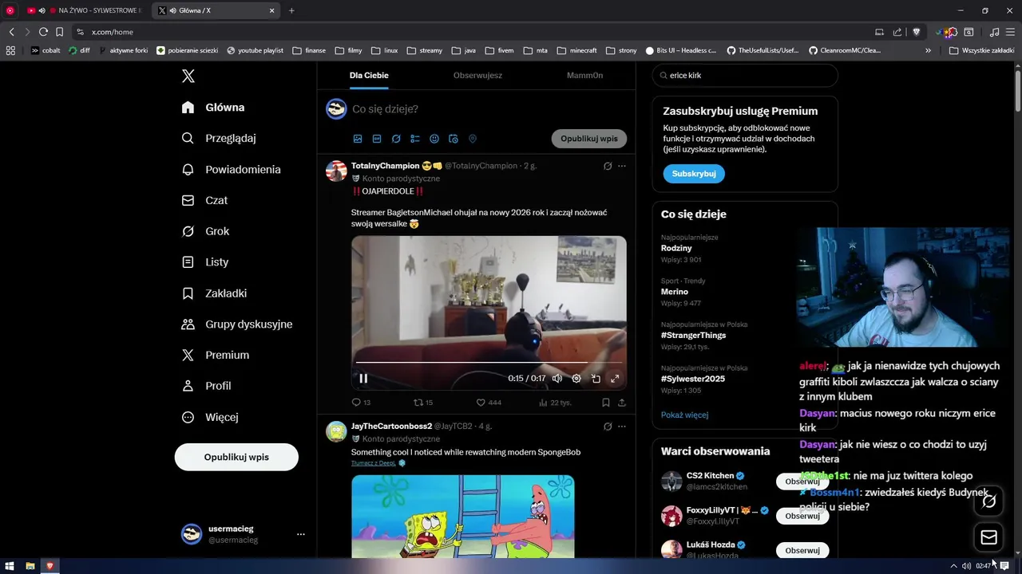Viewport: 1022px width, 574px height.
Task: Open Grok in sidebar
Action: pos(205,231)
